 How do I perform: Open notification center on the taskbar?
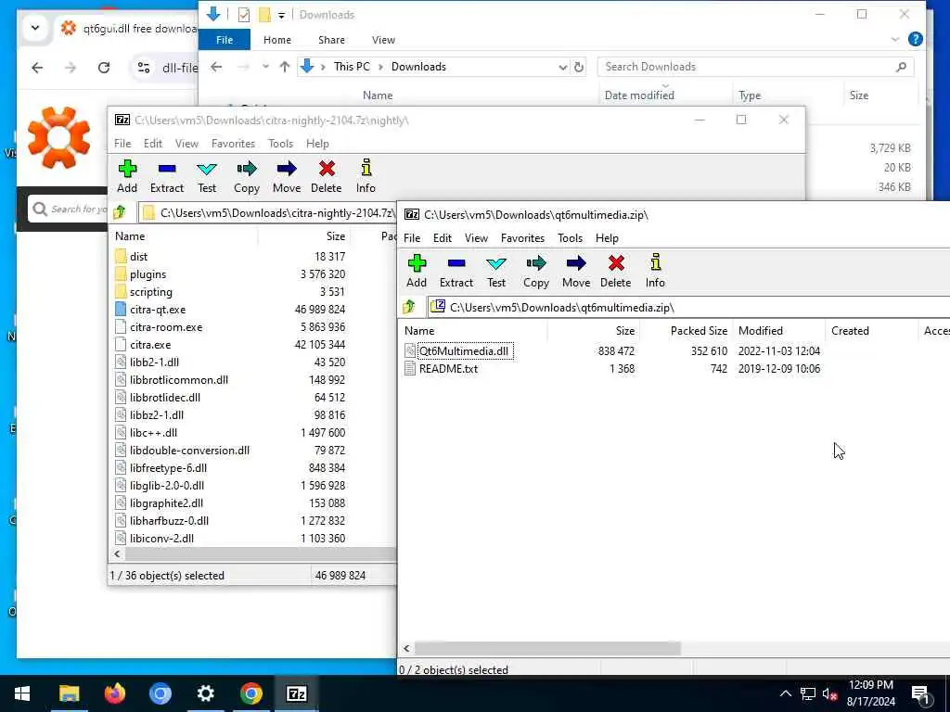coord(921,693)
